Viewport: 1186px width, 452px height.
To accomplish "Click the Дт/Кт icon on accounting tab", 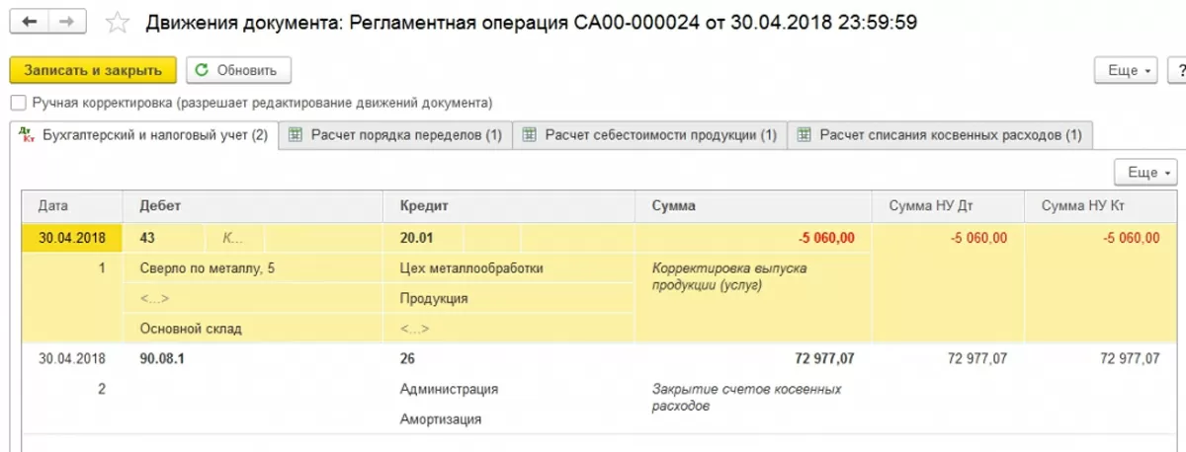I will (26, 135).
